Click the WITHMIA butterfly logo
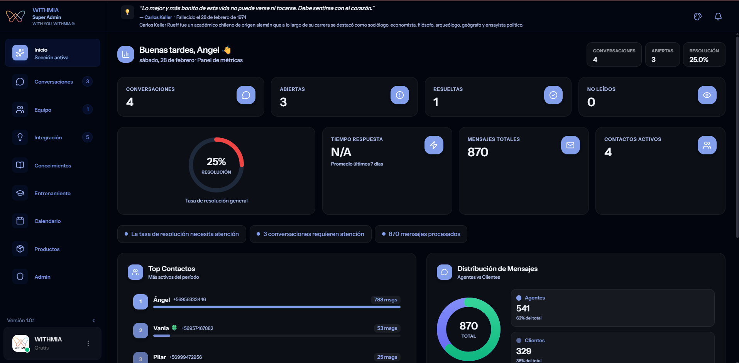739x363 pixels. (x=15, y=16)
